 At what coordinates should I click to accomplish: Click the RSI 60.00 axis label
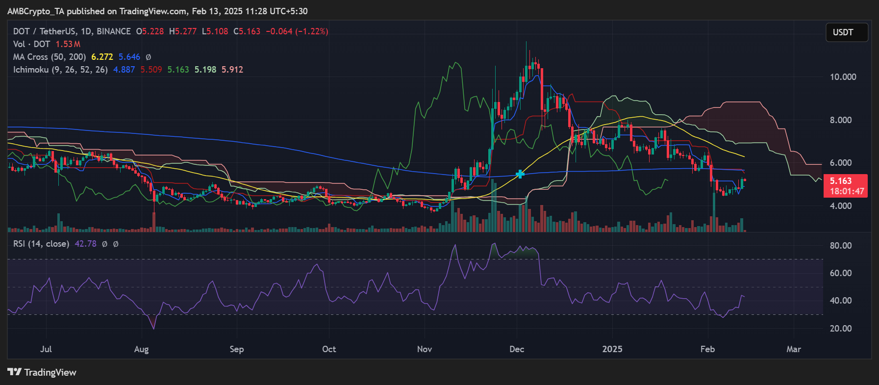pyautogui.click(x=841, y=273)
